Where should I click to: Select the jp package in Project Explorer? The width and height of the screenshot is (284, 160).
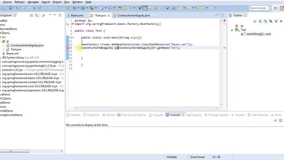click(8, 41)
